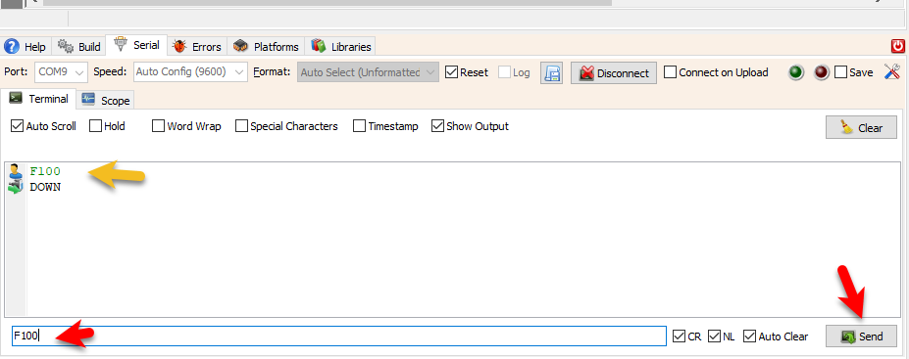The width and height of the screenshot is (909, 359).
Task: Toggle the Log checkbox
Action: coord(504,72)
